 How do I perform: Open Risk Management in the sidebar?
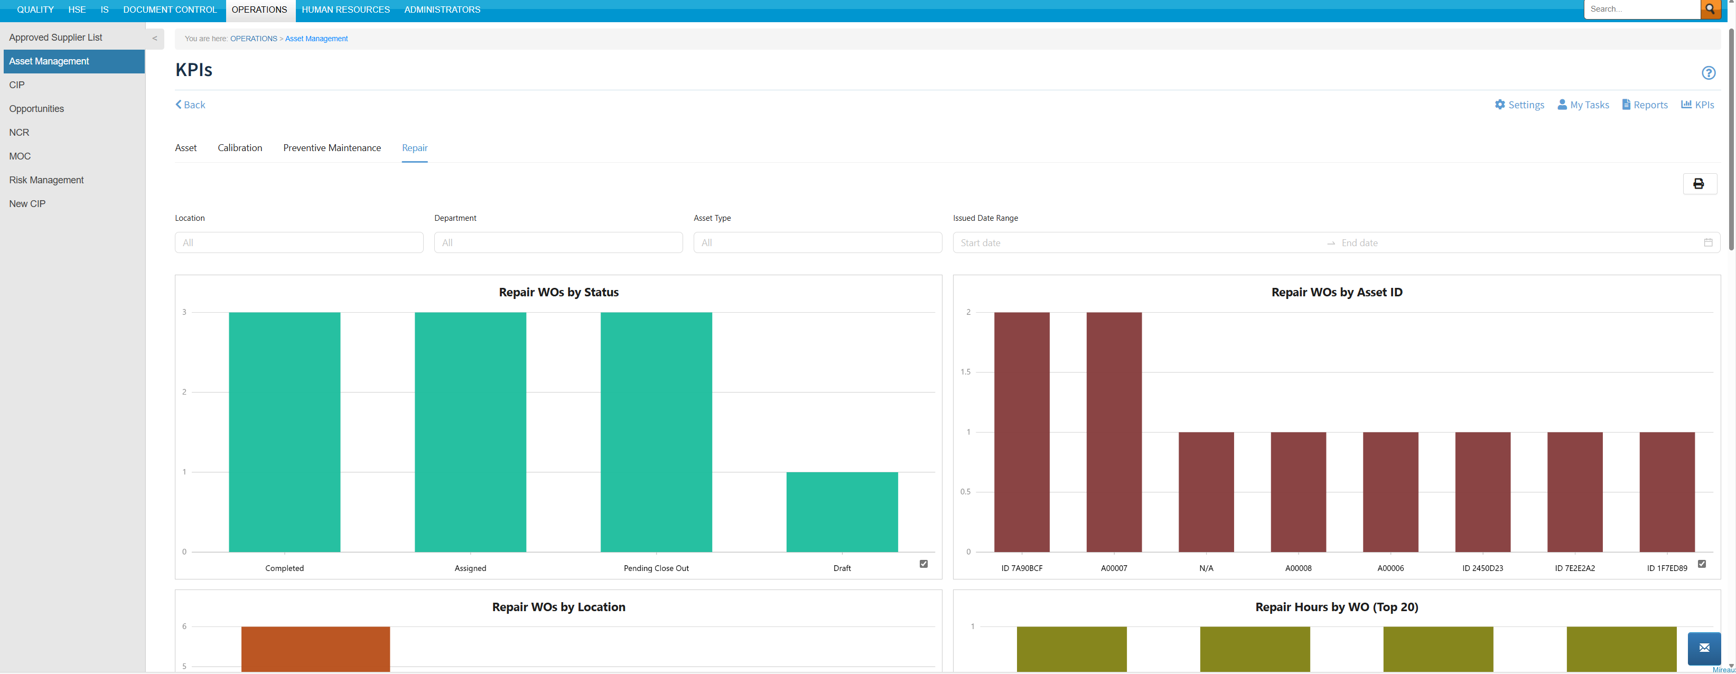(x=73, y=180)
